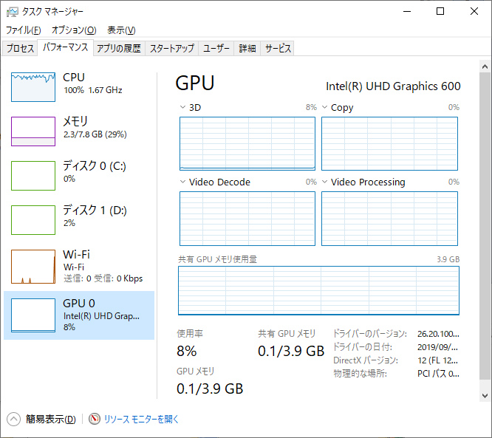Open the ファイル(F) menu
Viewport: 492px width, 438px height.
(x=24, y=30)
